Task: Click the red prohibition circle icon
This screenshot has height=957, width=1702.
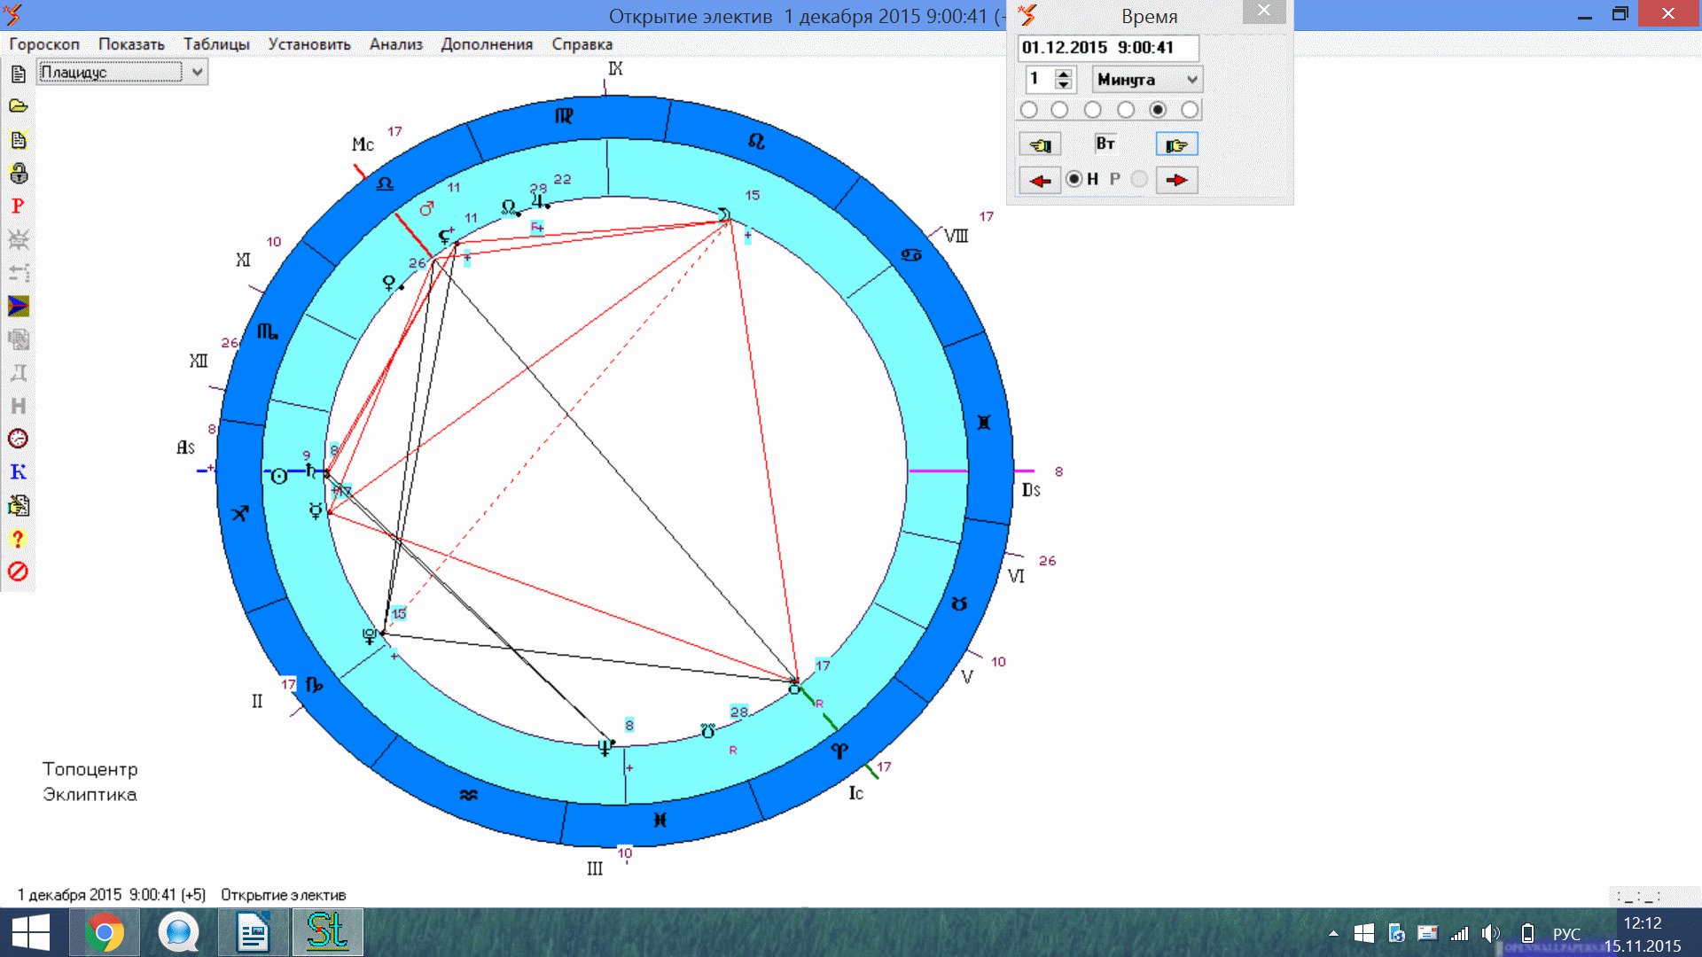Action: [18, 572]
